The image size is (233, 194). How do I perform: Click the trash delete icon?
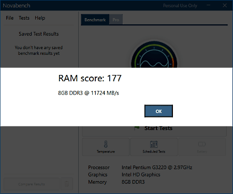[67, 184]
